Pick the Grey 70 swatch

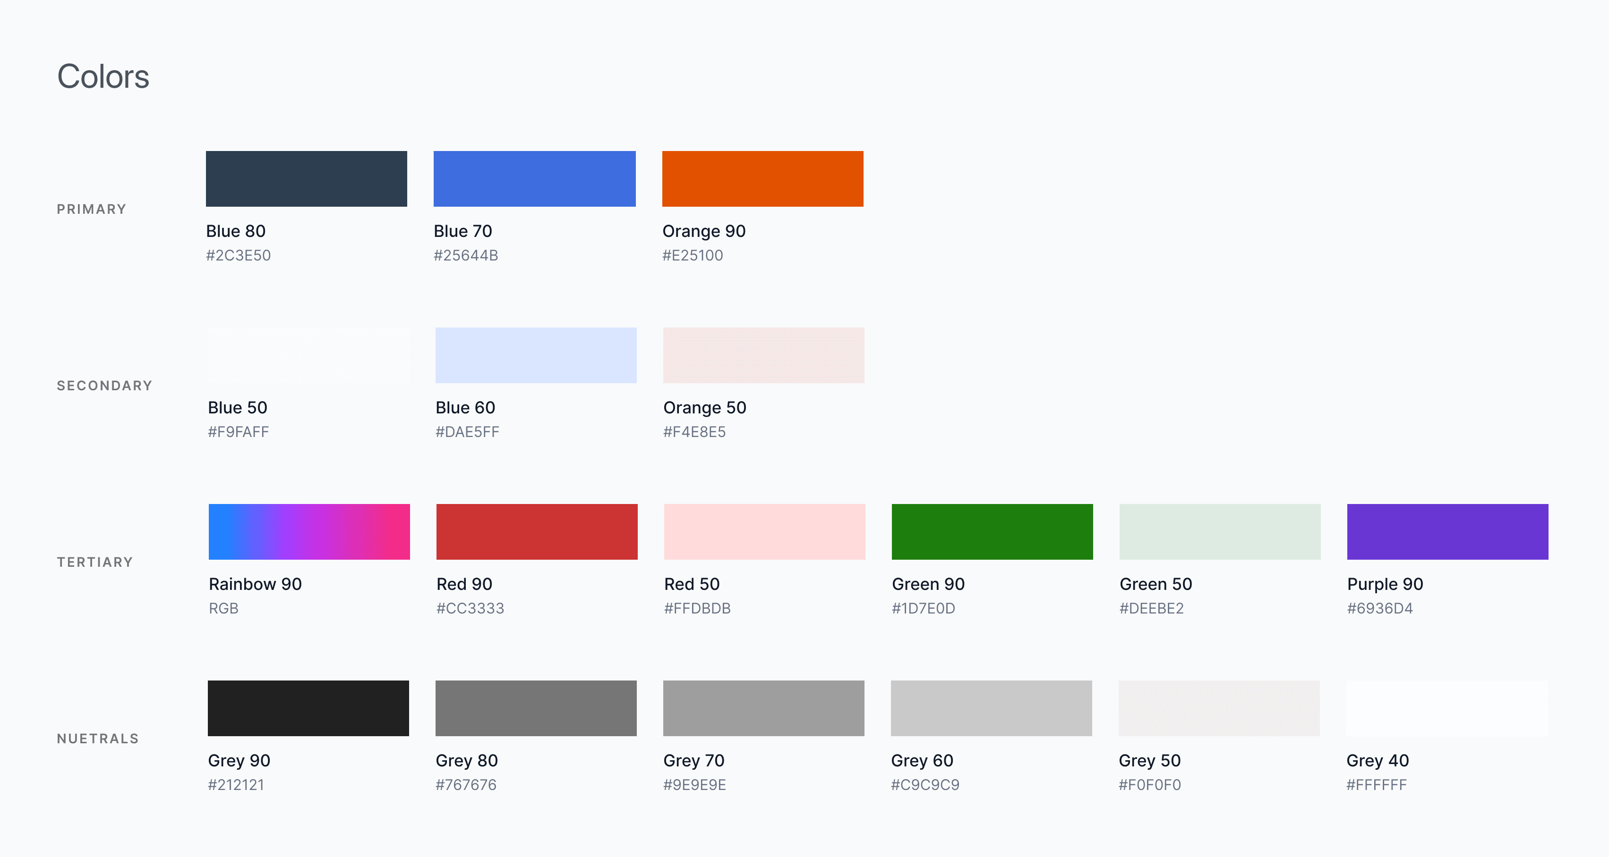[x=763, y=708]
